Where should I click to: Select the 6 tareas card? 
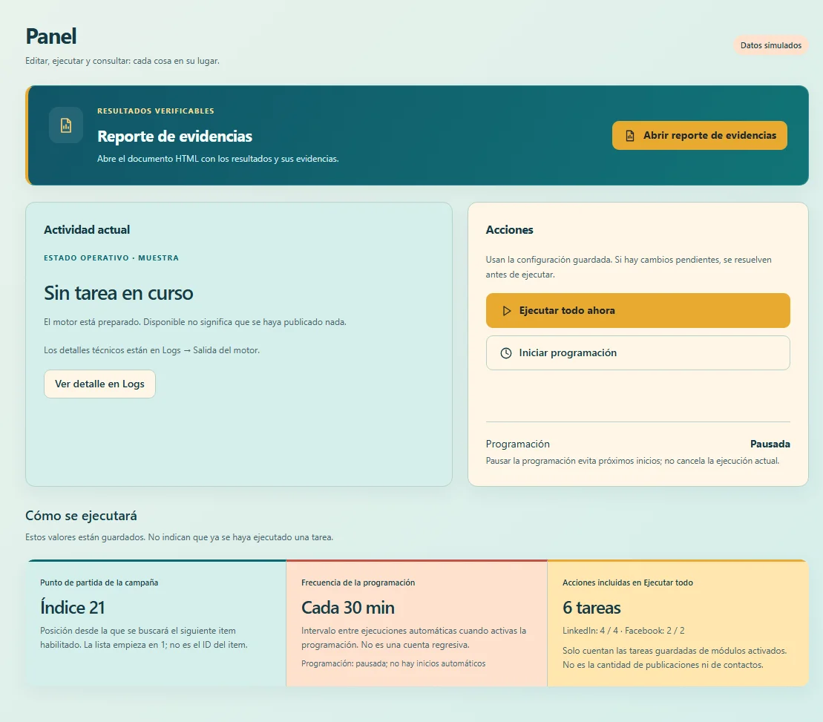click(x=678, y=623)
